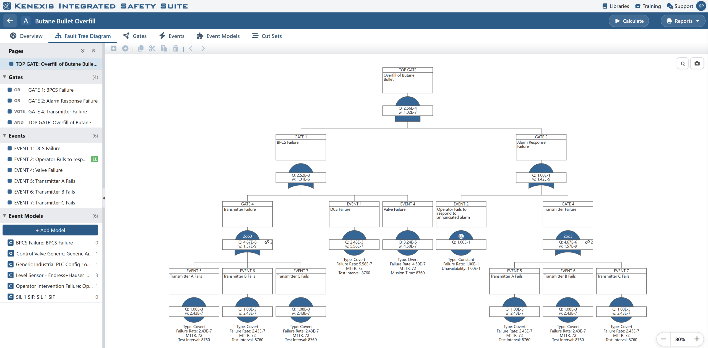Select EVENT 7: Transmitter C Fails
The image size is (708, 348).
[x=51, y=202]
